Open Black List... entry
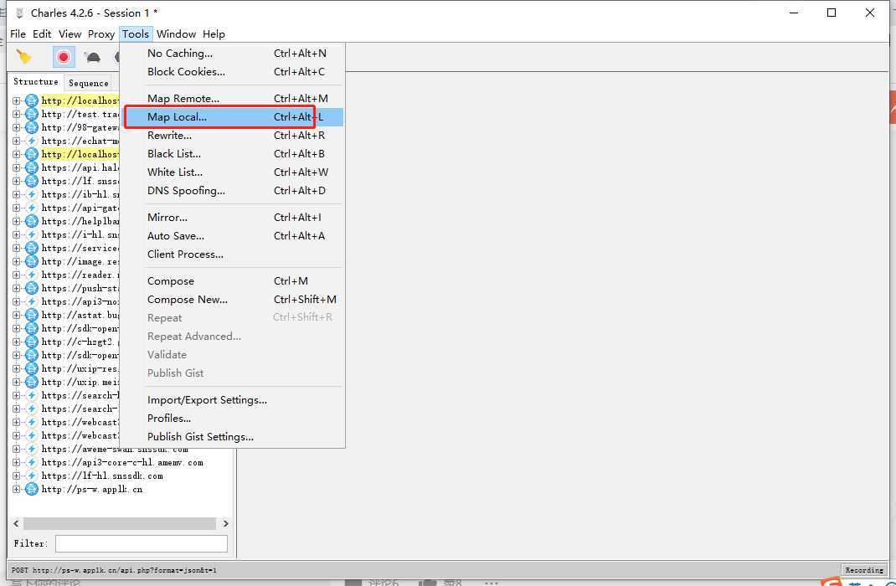Viewport: 896px width, 586px height. [x=233, y=154]
